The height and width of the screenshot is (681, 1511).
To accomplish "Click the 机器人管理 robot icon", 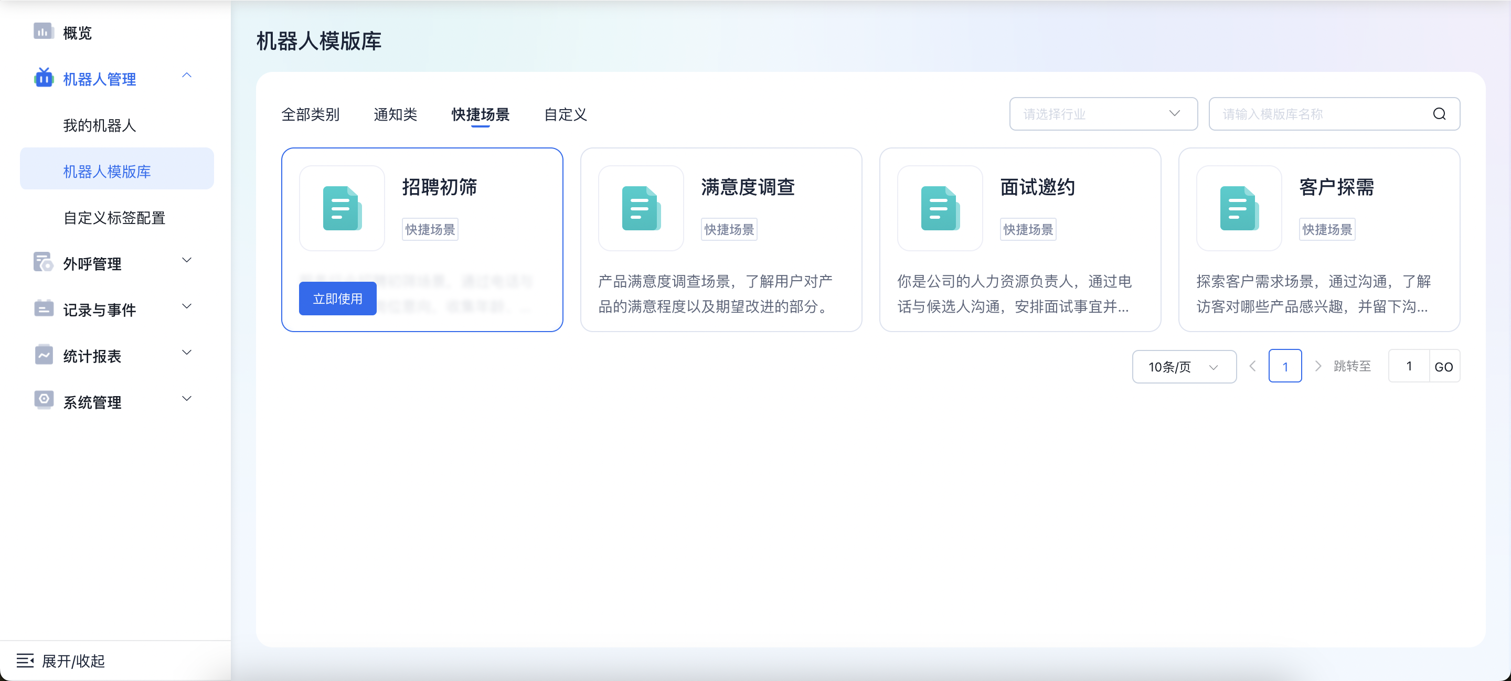I will tap(44, 78).
